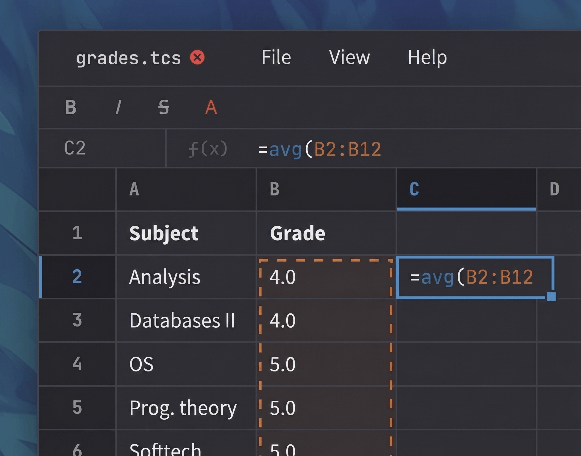Select row 5 header

tap(77, 407)
